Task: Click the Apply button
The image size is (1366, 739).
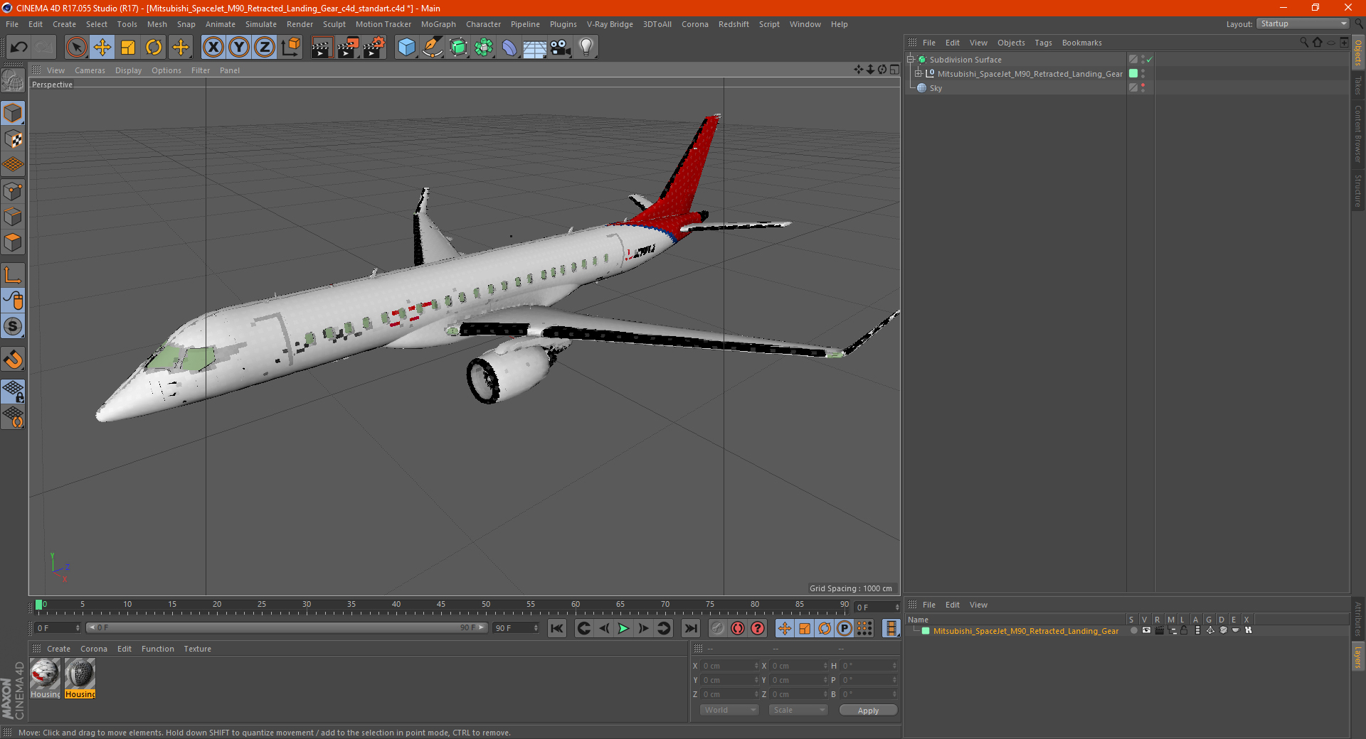Action: [x=868, y=711]
